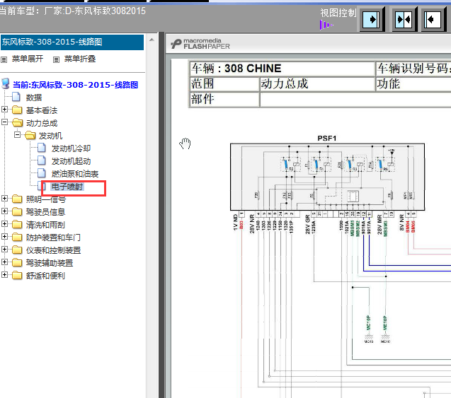Expand the 驾驶员信息 folder
This screenshot has height=398, width=451.
(x=4, y=211)
